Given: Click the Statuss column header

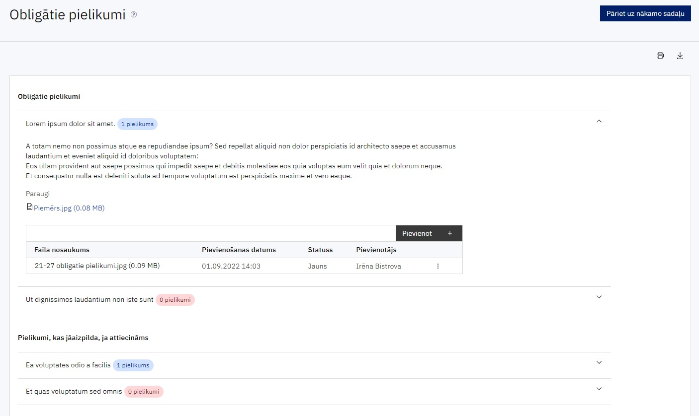Looking at the screenshot, I should coord(320,250).
